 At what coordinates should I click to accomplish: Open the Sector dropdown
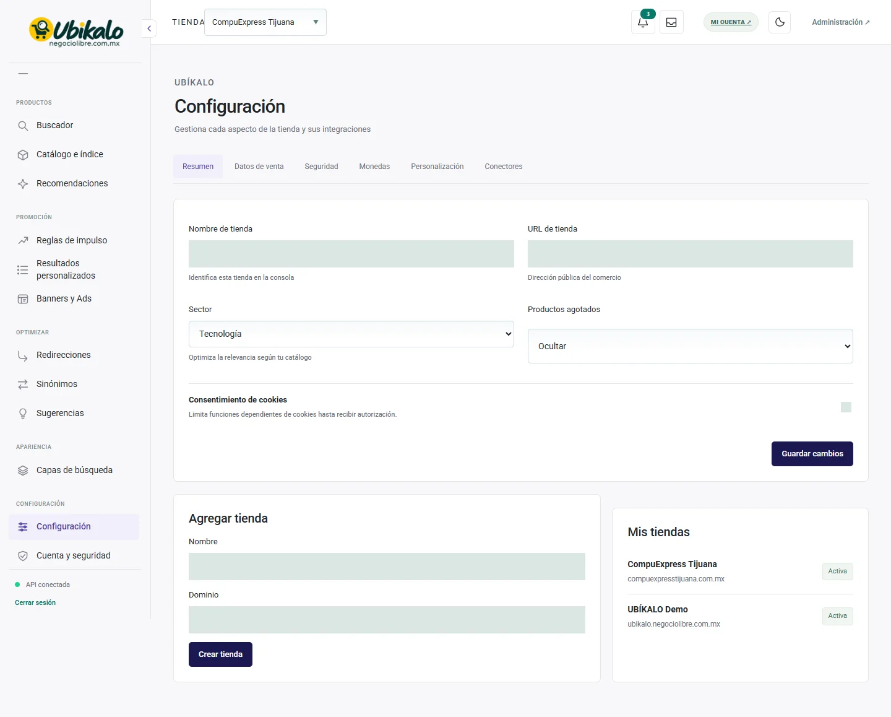coord(351,334)
